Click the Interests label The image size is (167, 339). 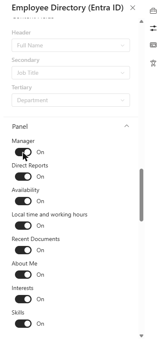(x=22, y=288)
